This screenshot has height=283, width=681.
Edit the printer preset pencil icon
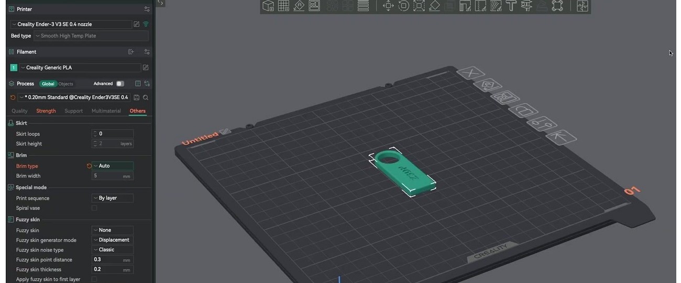(x=137, y=24)
